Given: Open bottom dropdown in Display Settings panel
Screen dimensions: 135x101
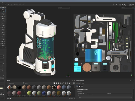Looking at the screenshot, I should 105,97.
